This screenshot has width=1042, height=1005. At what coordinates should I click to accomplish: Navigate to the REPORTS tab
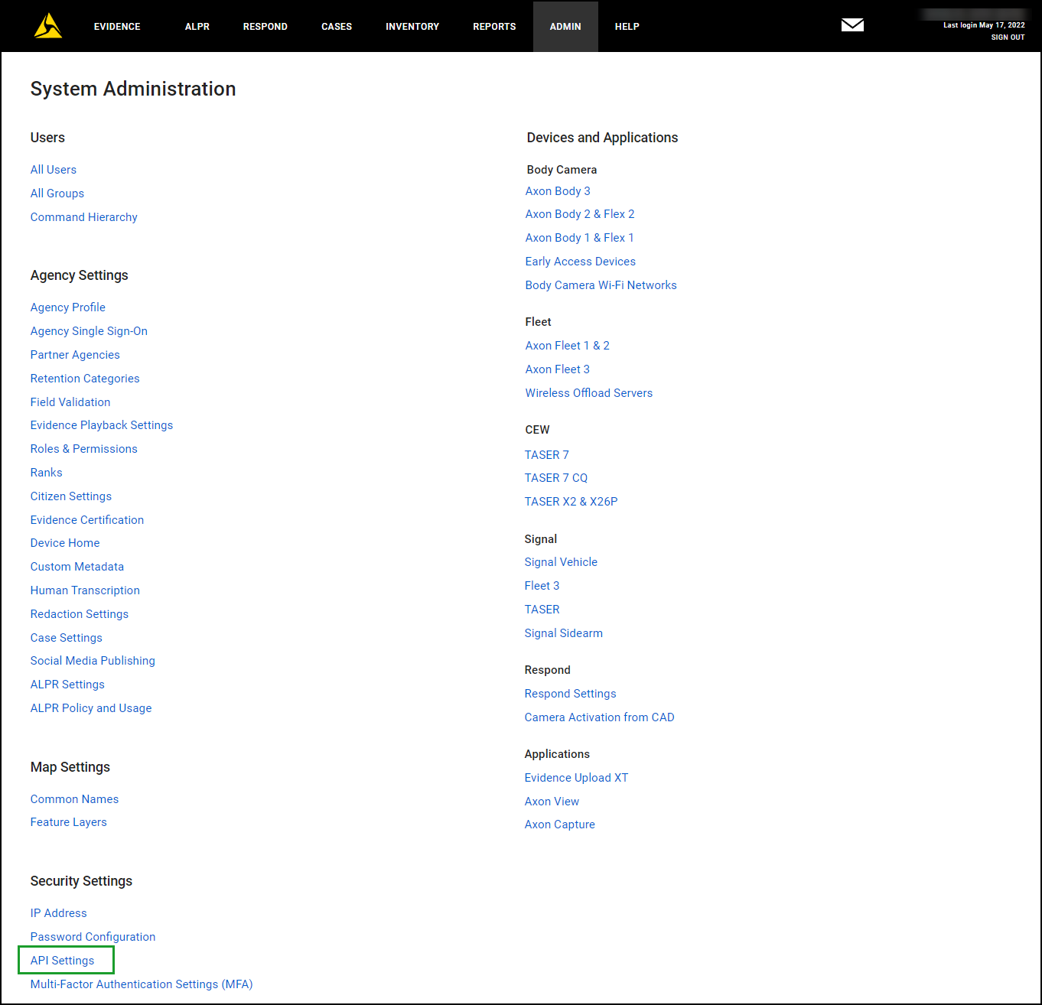pos(493,26)
